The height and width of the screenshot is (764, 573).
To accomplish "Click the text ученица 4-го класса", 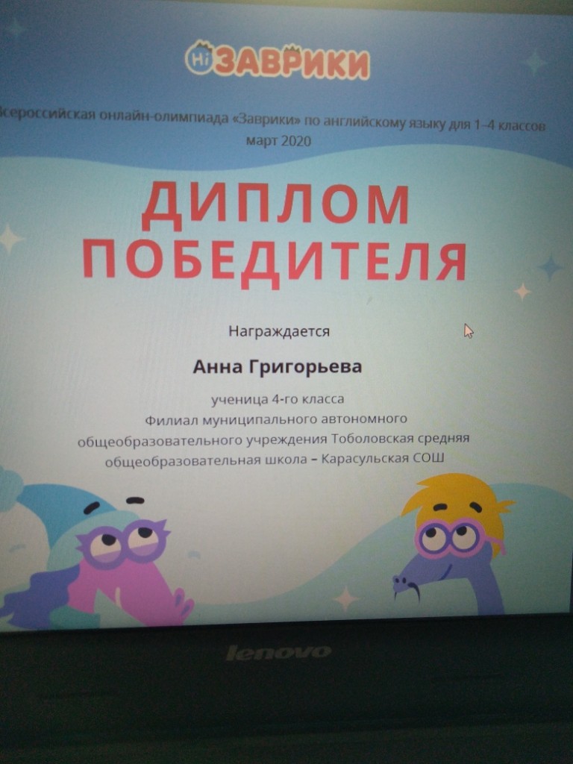I will (x=278, y=400).
